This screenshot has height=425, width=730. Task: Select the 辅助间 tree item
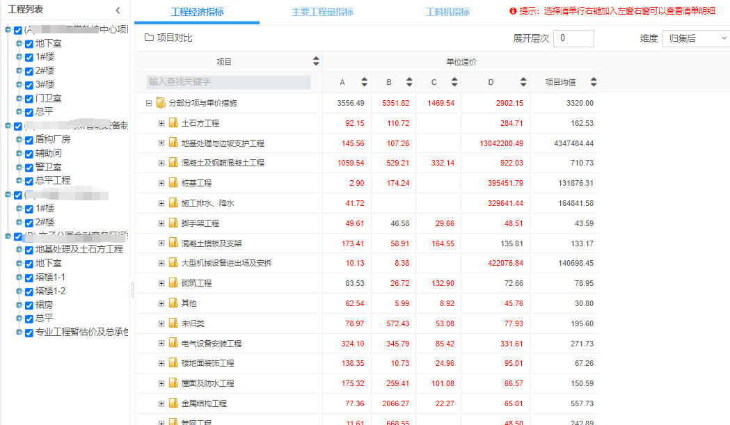(49, 153)
